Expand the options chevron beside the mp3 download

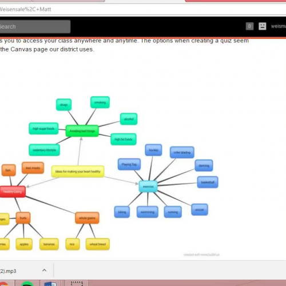pyautogui.click(x=44, y=271)
